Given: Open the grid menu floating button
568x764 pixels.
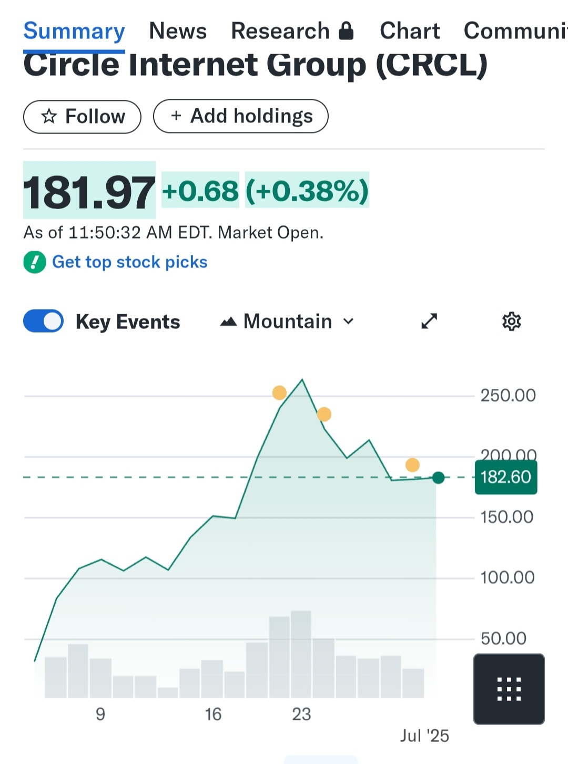Looking at the screenshot, I should click(x=509, y=689).
